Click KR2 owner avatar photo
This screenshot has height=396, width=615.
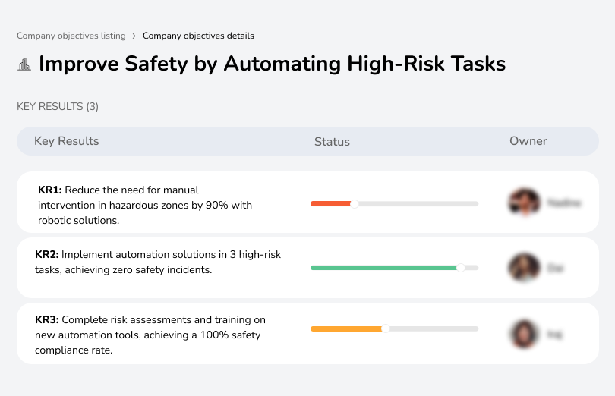pyautogui.click(x=525, y=268)
